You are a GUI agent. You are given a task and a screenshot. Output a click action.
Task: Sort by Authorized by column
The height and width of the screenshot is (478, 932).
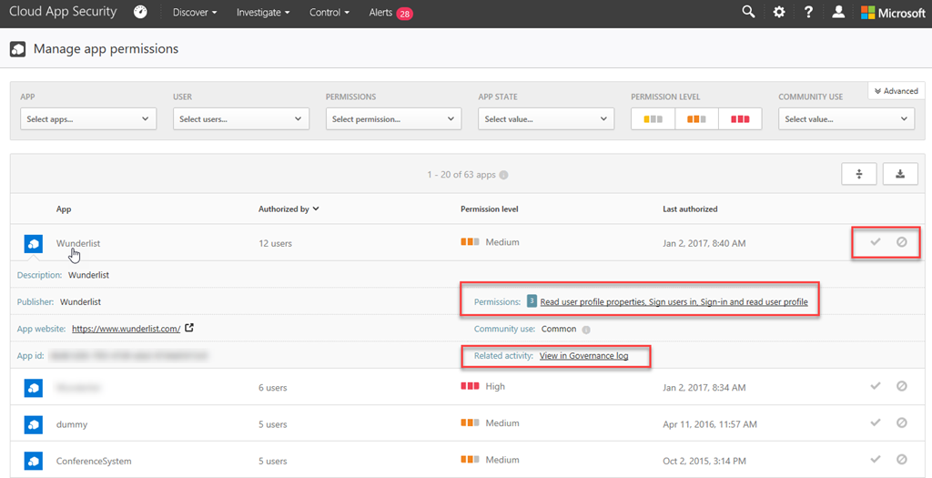(289, 208)
